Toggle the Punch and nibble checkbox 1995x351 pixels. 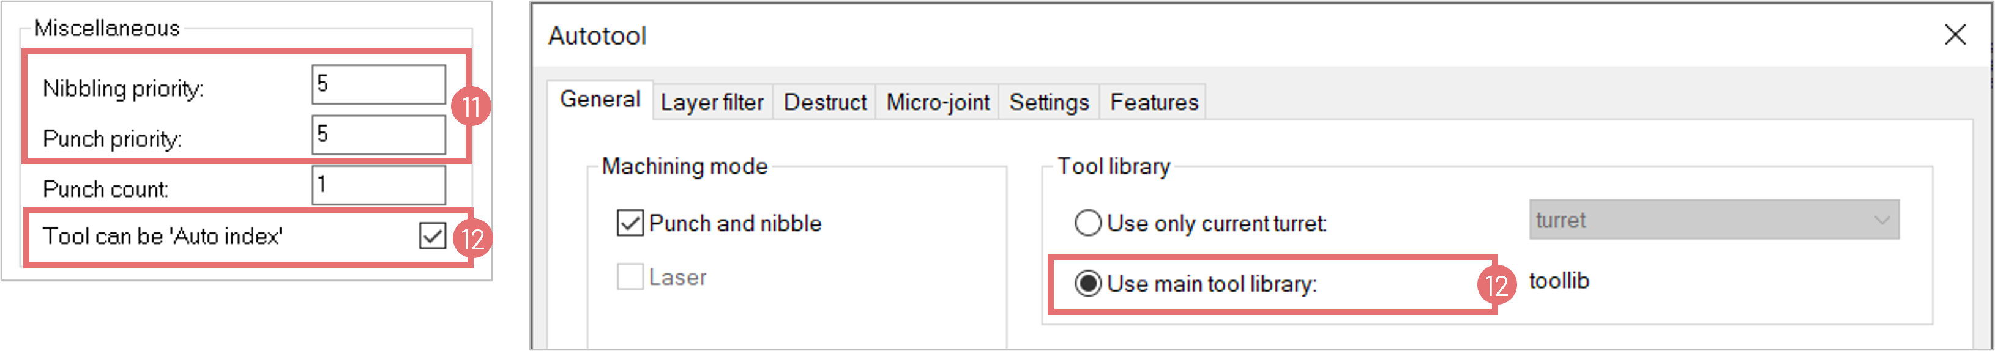tap(630, 223)
